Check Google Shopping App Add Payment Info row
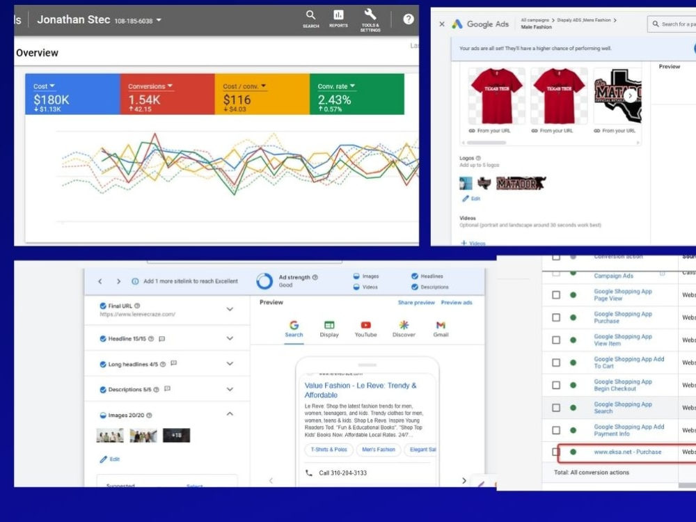Image resolution: width=696 pixels, height=522 pixels. pyautogui.click(x=556, y=430)
